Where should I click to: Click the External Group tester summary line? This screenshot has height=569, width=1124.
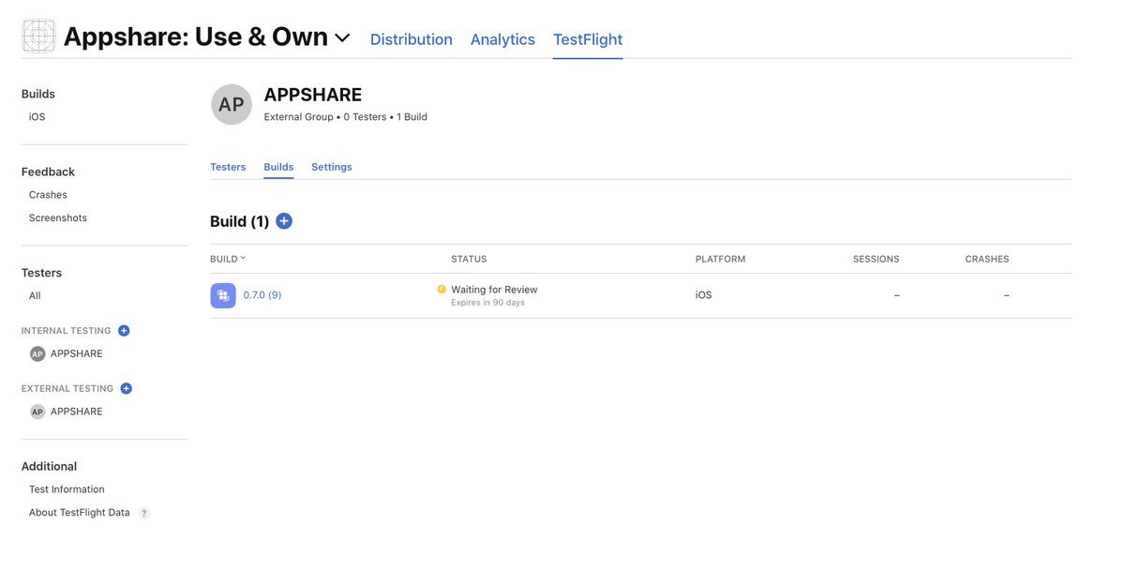point(346,117)
